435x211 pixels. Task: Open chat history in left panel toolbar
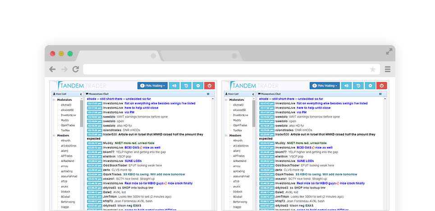186,86
